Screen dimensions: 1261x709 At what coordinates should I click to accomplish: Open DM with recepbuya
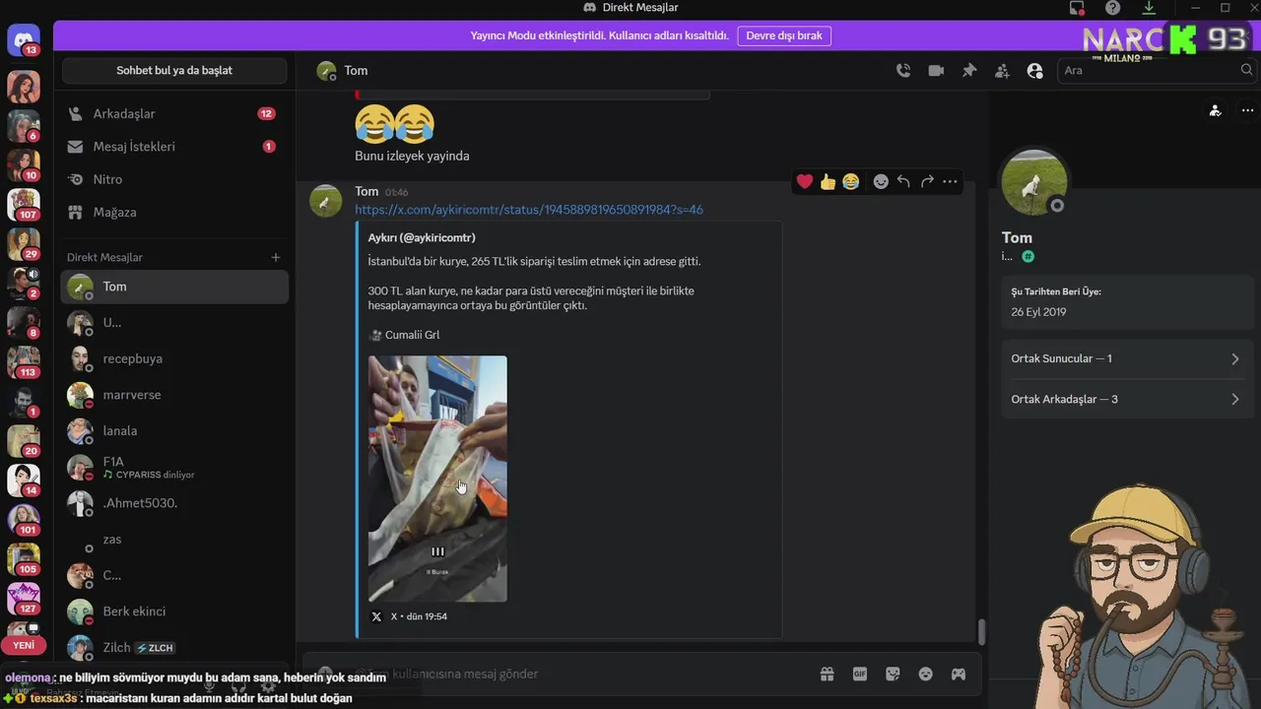click(x=174, y=358)
